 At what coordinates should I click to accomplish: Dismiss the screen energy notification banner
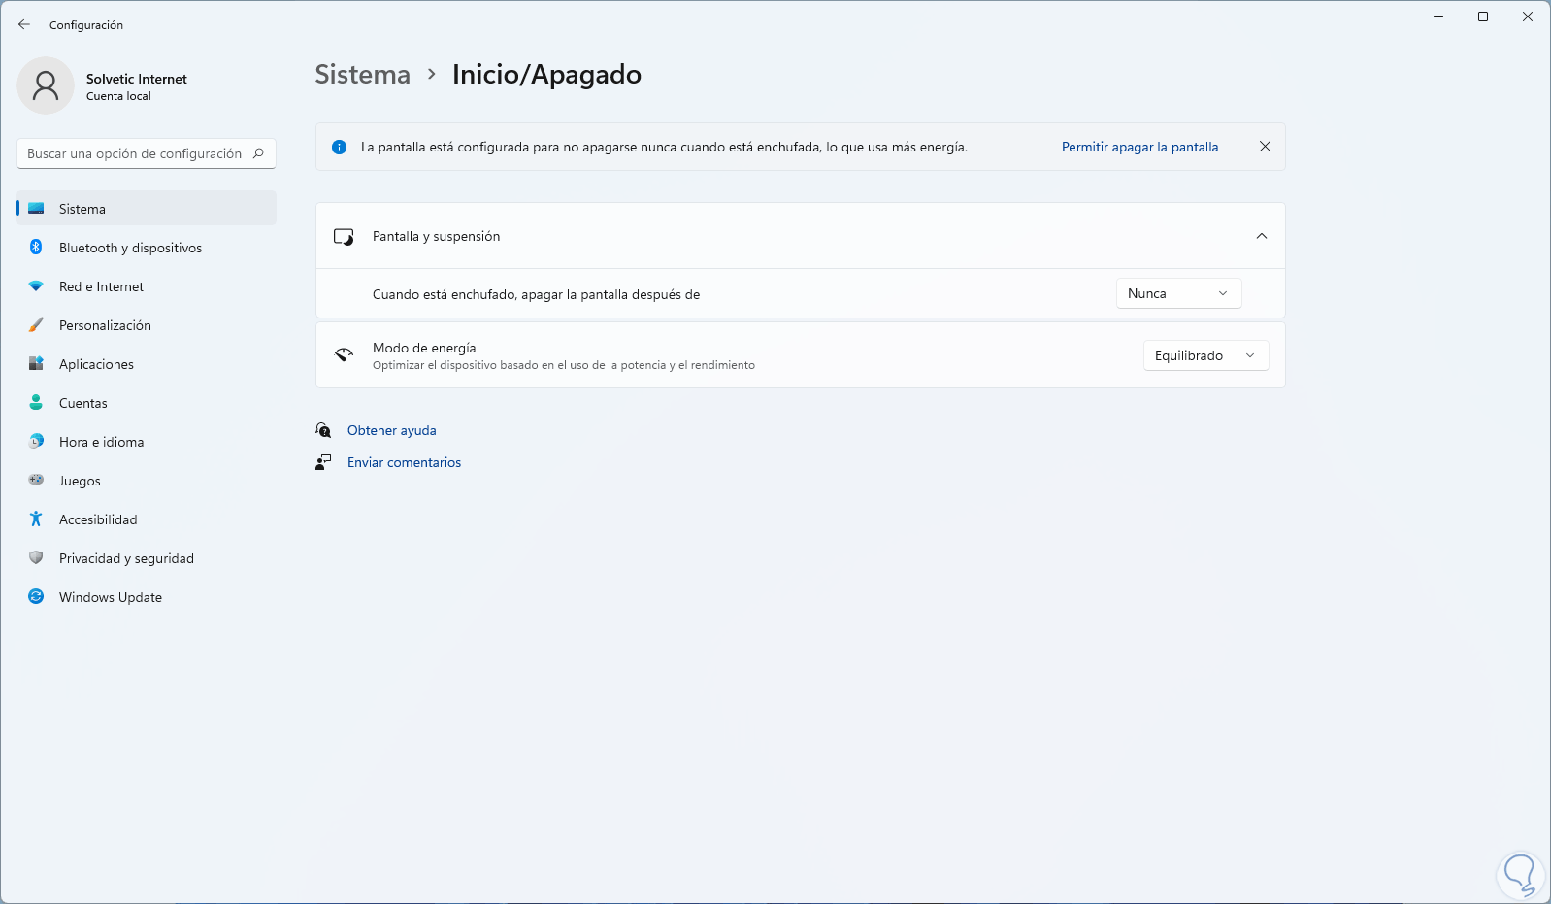click(x=1265, y=147)
